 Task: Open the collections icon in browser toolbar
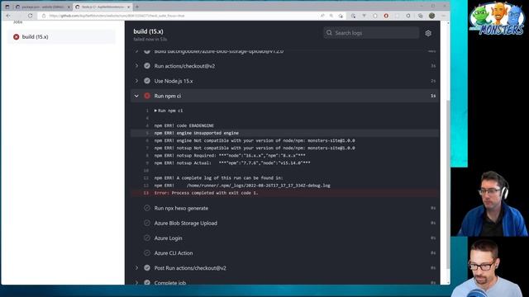[x=421, y=16]
